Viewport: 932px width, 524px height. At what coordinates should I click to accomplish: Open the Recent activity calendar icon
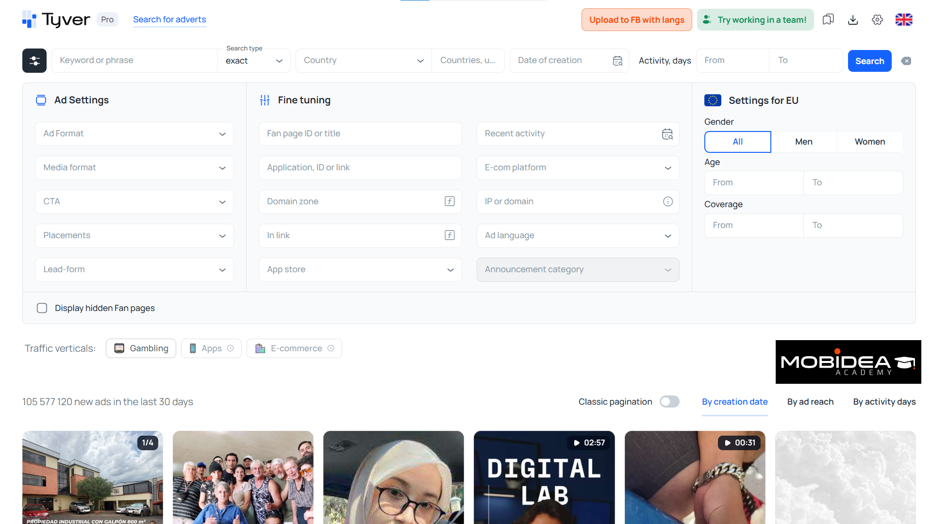click(x=667, y=133)
